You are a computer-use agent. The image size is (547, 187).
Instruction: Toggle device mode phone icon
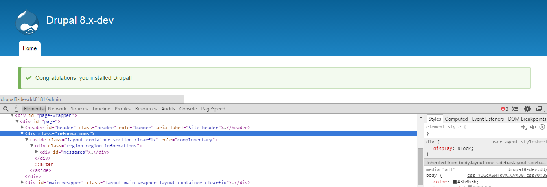pos(16,109)
